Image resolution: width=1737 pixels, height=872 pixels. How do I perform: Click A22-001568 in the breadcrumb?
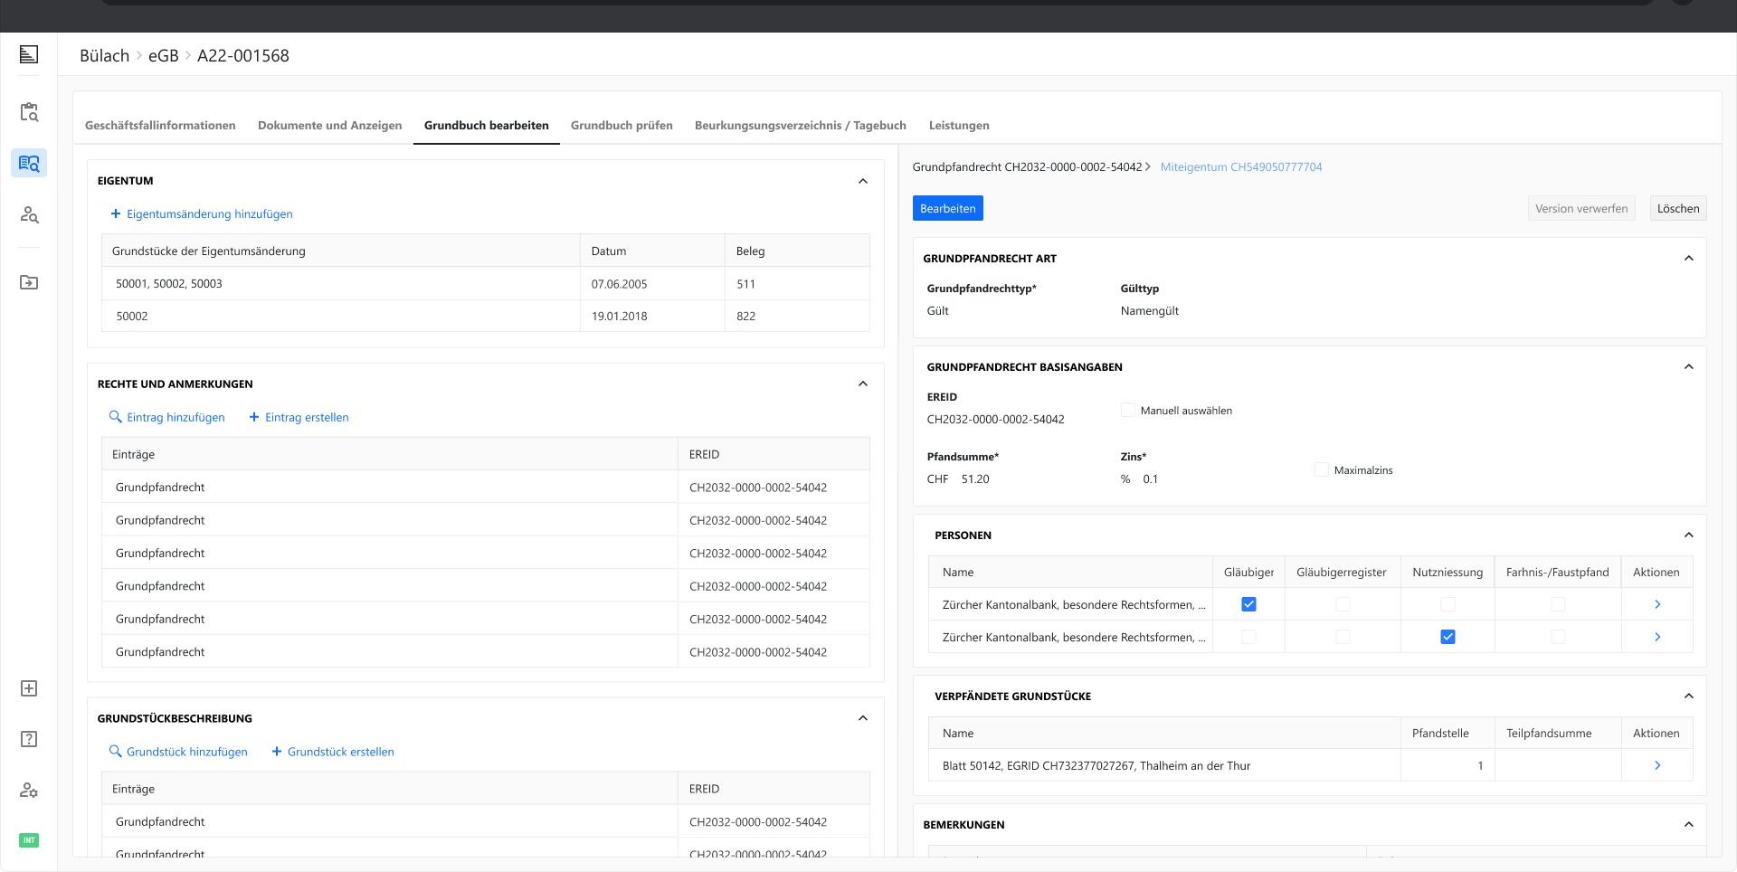point(243,55)
